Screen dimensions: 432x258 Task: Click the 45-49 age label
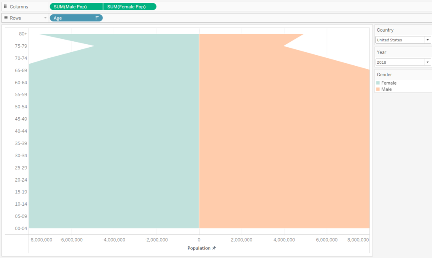(21, 119)
